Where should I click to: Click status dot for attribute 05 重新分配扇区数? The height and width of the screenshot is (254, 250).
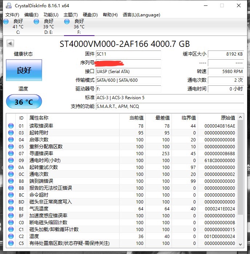tap(11, 146)
